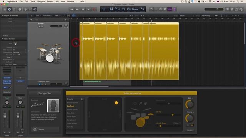The image size is (246, 138).
Task: Toggle the purple Metronome button
Action: [x=174, y=9]
